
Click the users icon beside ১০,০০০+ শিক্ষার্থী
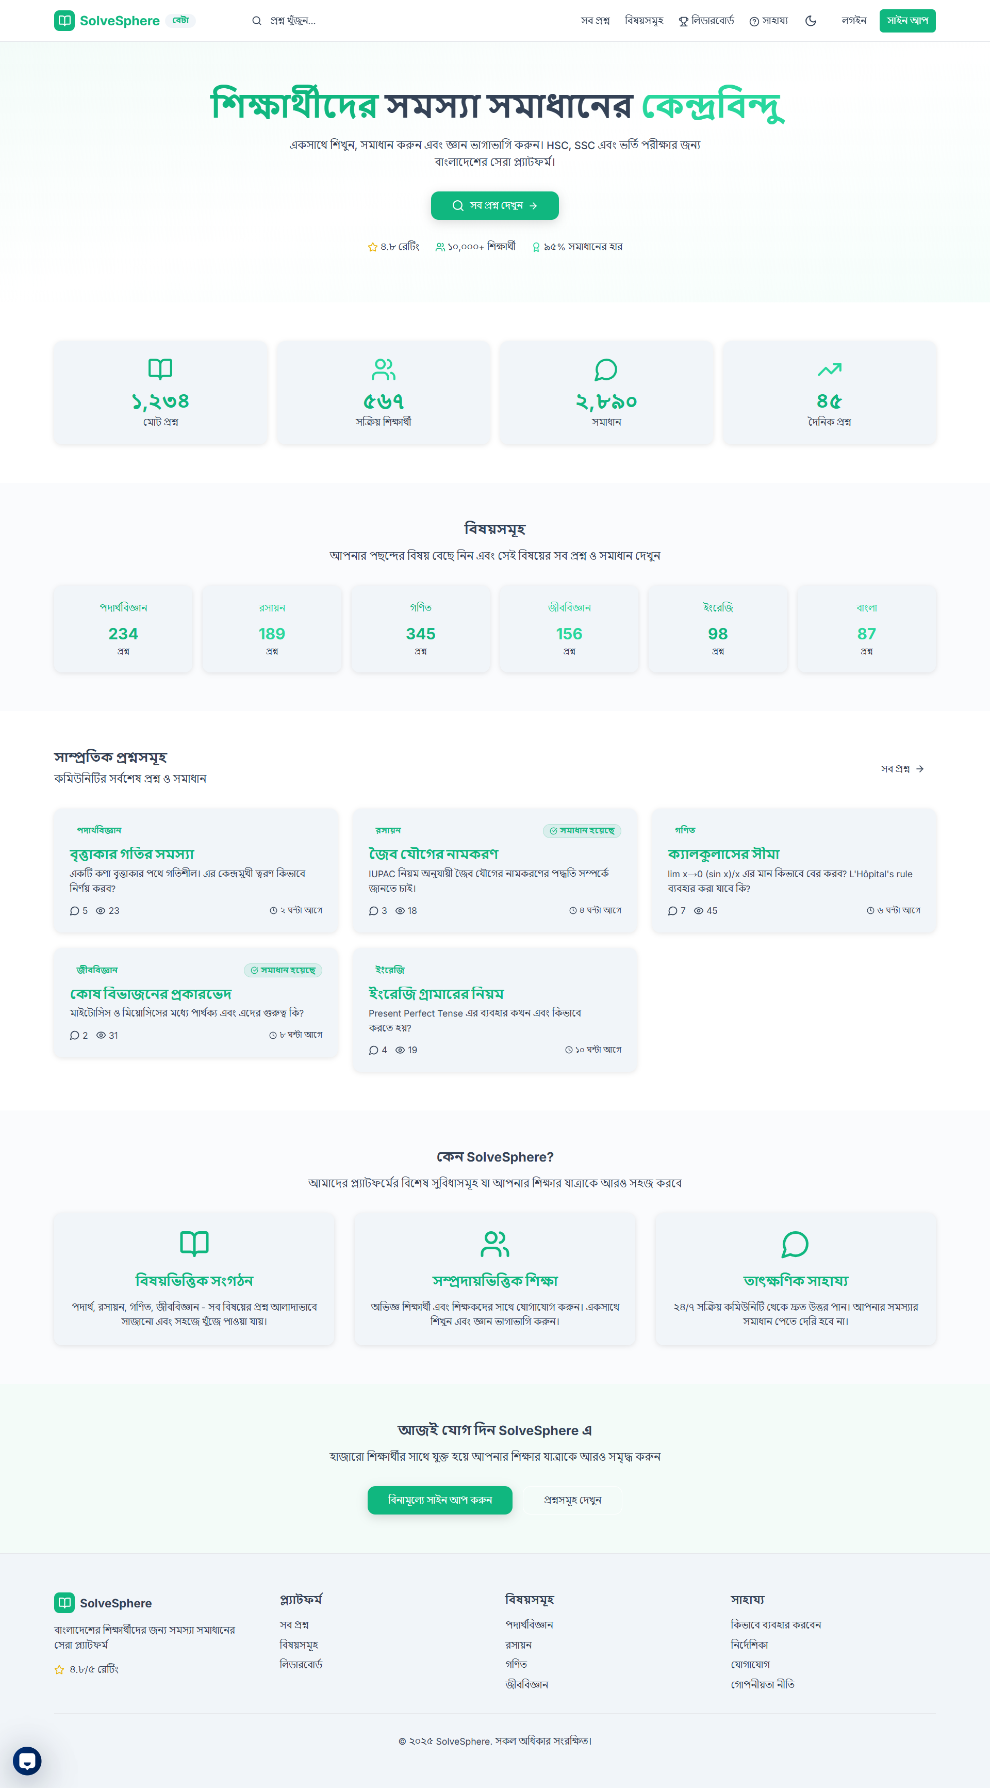click(440, 247)
